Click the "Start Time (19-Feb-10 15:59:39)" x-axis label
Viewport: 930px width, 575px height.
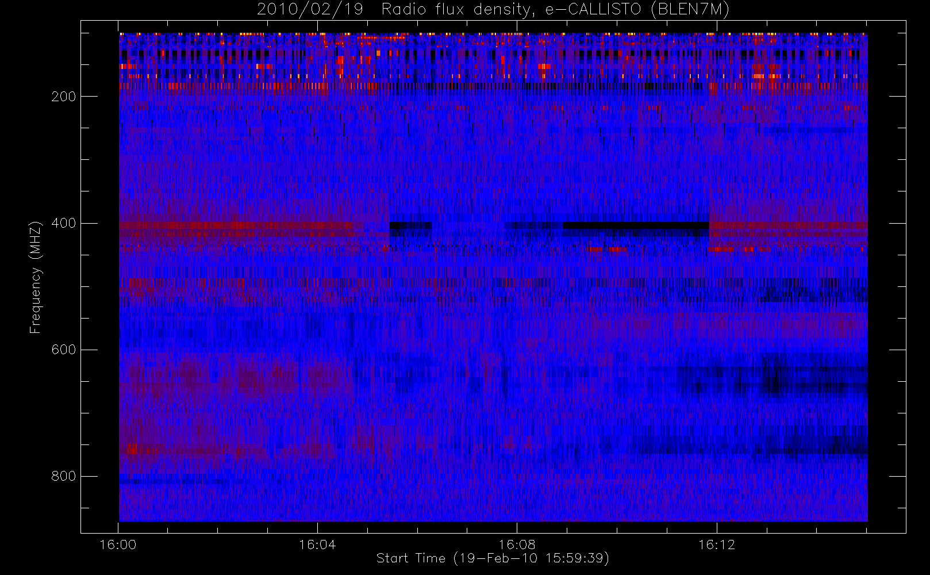[x=493, y=558]
